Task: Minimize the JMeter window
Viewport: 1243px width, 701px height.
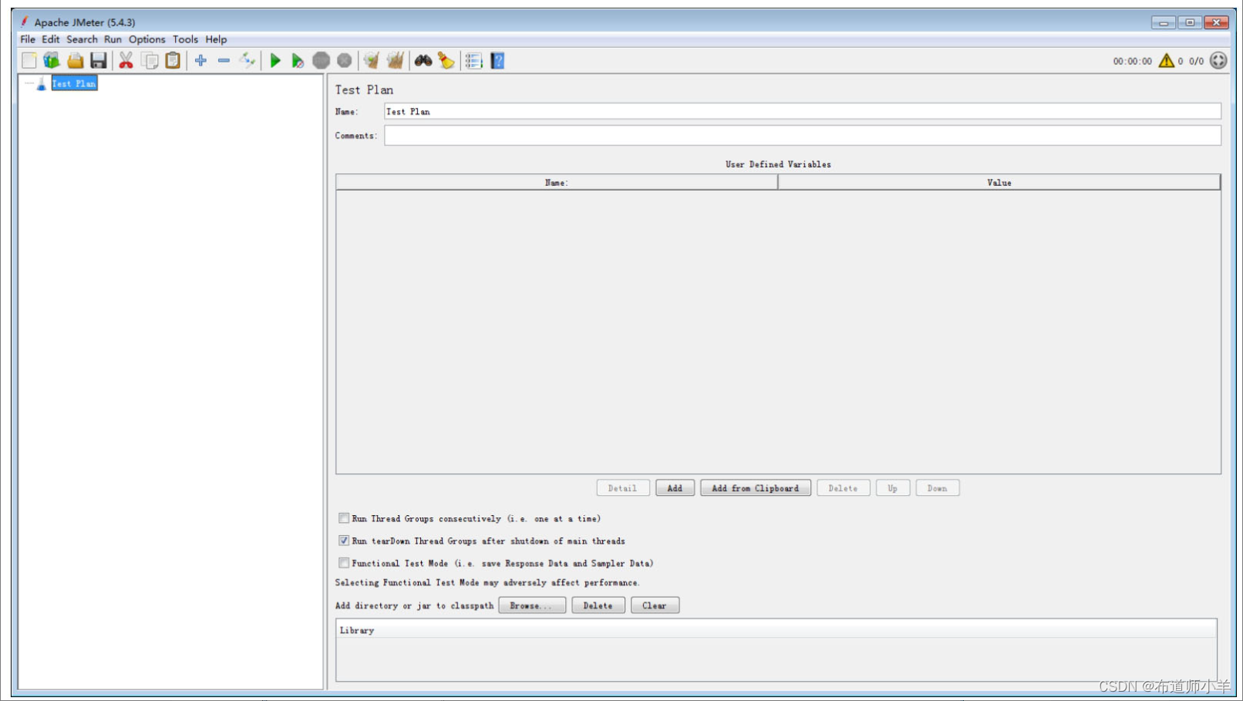Action: point(1164,22)
